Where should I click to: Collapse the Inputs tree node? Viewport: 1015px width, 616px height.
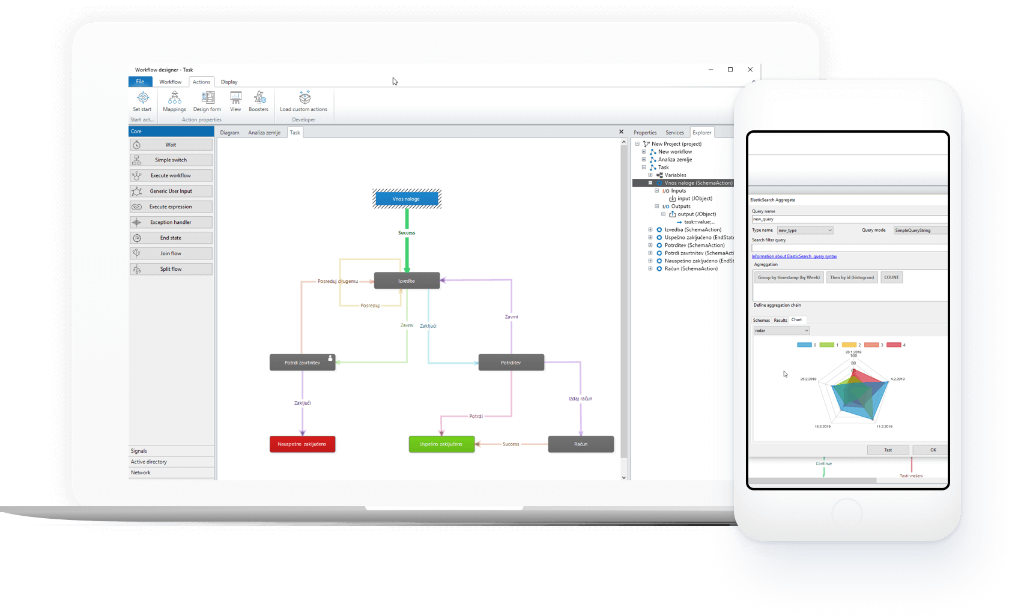pos(657,191)
